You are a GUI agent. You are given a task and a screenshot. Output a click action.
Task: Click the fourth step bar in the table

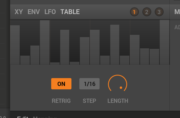(45, 42)
